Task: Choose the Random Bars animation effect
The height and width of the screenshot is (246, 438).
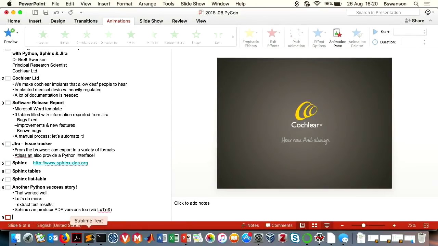Action: coord(174,37)
